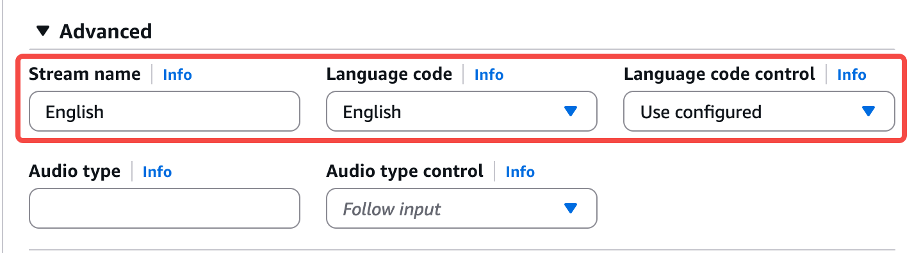The width and height of the screenshot is (921, 253).
Task: Click the Stream name label
Action: click(x=85, y=74)
